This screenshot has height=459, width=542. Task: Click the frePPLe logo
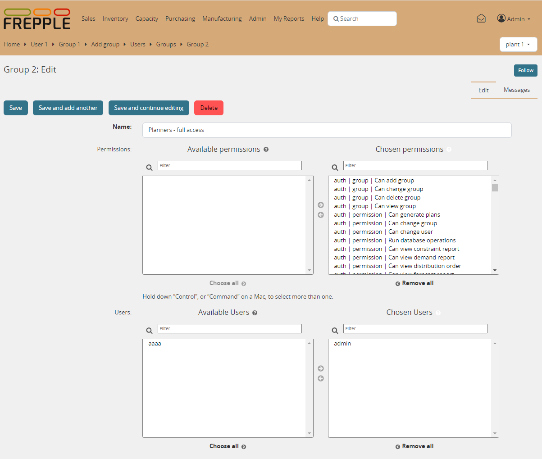tap(37, 19)
